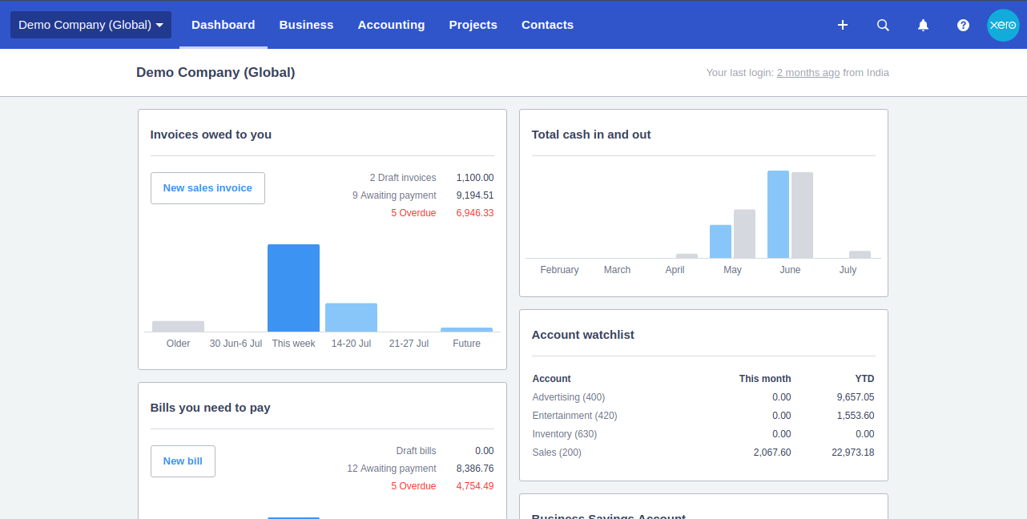Click the Demo Company (Global) page title
Viewport: 1027px width, 519px height.
point(215,72)
